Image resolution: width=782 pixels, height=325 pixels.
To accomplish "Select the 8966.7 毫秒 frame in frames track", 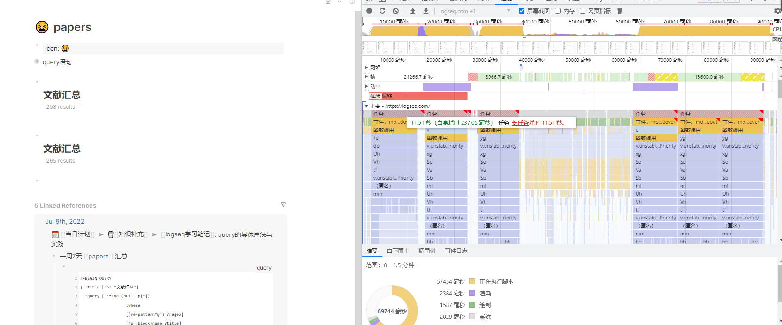I will coord(499,76).
